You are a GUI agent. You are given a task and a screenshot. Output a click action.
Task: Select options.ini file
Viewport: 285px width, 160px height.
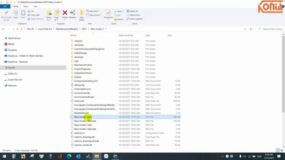pyautogui.click(x=79, y=133)
